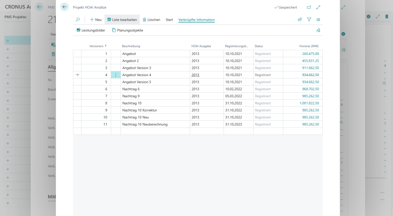Viewport: 393px width, 216px height.
Task: Click the Gespeichert saved indicator
Action: click(x=286, y=7)
